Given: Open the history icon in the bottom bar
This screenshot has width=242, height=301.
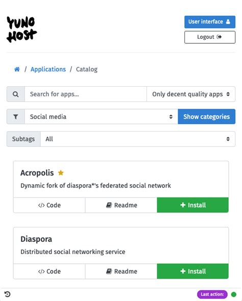Looking at the screenshot, I should 7,294.
